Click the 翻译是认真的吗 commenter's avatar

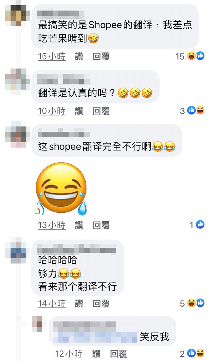(x=16, y=79)
